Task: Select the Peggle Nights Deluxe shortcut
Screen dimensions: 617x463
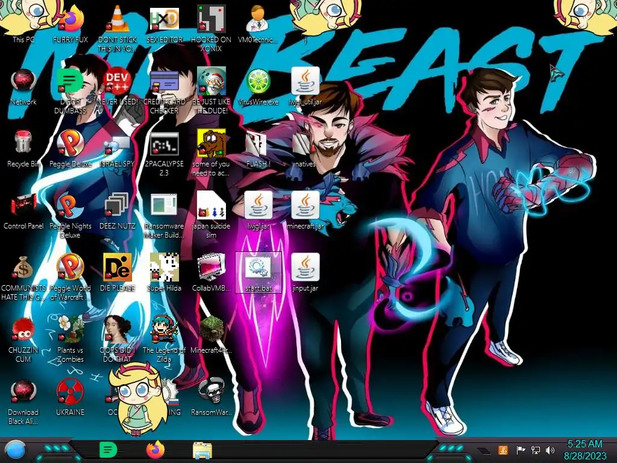Action: point(70,215)
